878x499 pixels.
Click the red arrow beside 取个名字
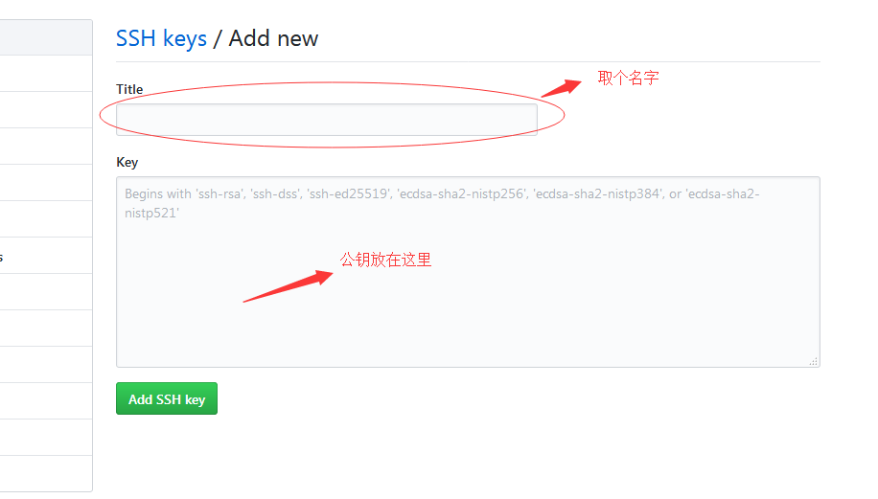click(x=562, y=88)
